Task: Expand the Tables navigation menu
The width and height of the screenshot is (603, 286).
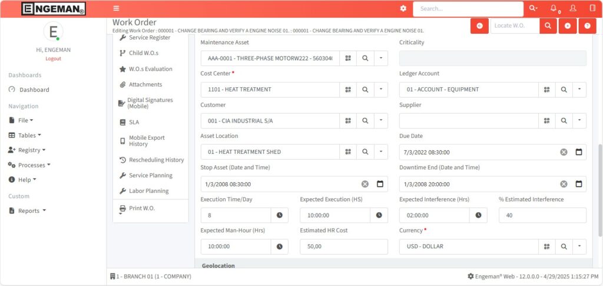Action: click(26, 135)
